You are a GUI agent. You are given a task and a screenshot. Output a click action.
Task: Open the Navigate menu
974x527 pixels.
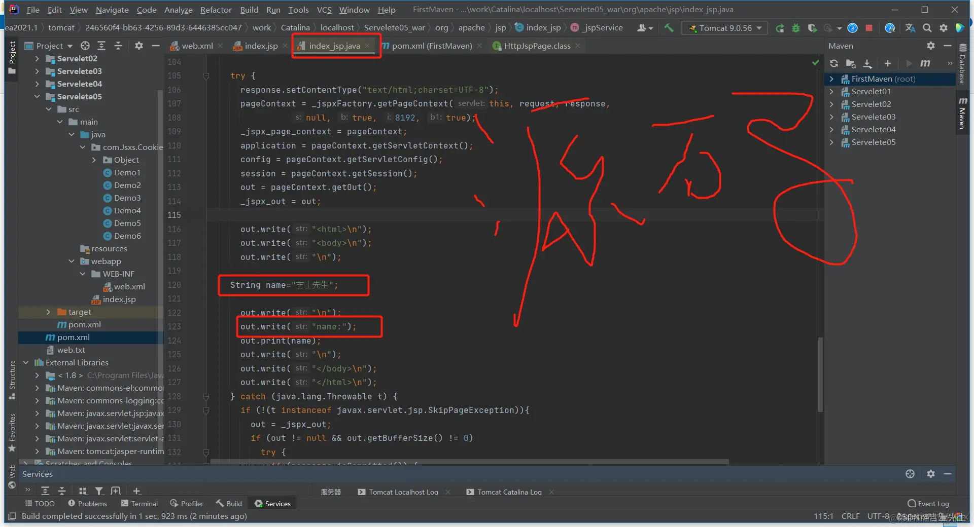112,10
